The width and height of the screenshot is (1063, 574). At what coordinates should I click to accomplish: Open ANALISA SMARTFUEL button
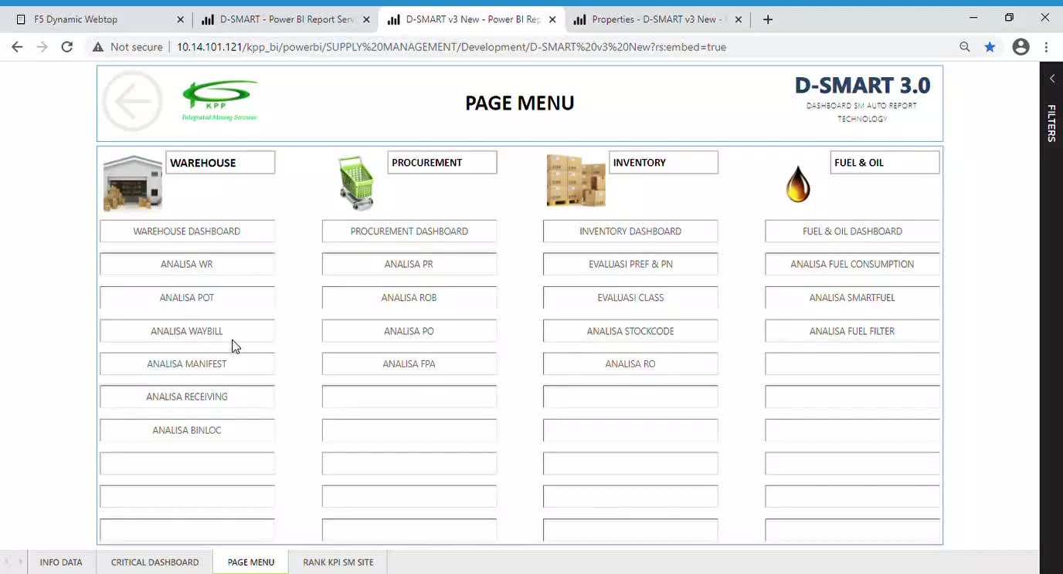(x=852, y=298)
